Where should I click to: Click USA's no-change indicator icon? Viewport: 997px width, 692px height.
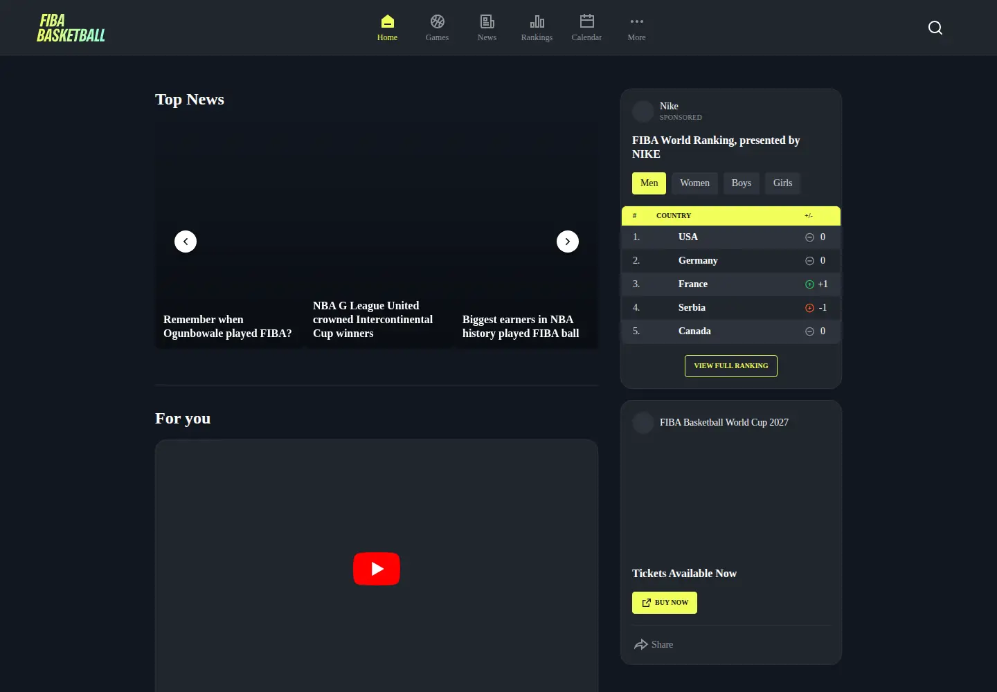coord(809,237)
